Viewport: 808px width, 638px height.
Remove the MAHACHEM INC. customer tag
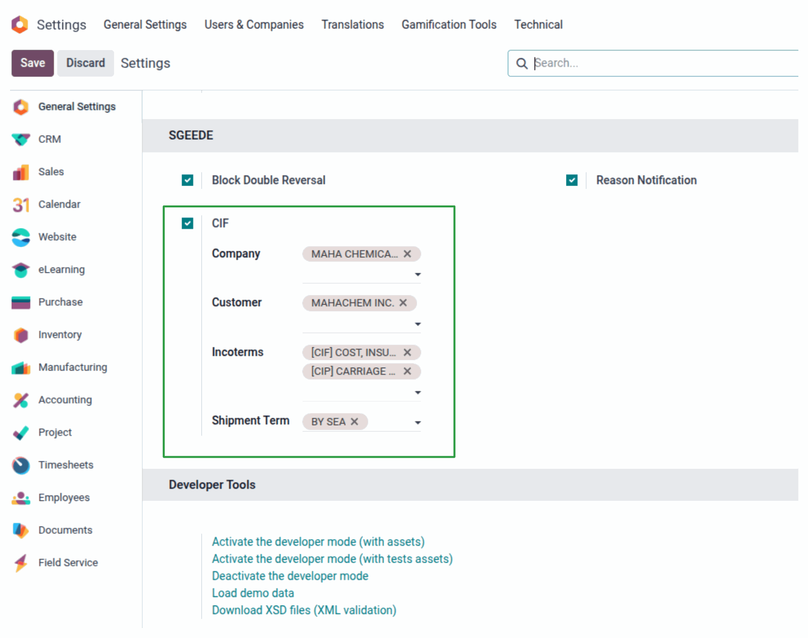[x=403, y=303]
